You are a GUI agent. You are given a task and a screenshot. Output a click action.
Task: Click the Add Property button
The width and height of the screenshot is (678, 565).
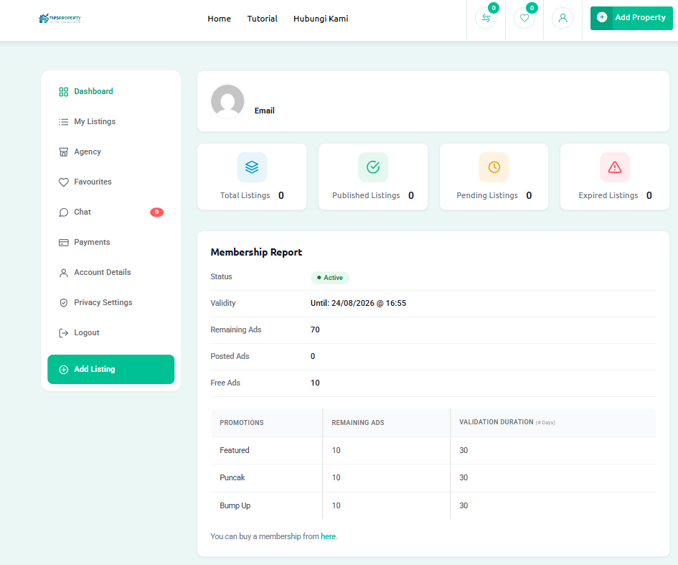click(x=631, y=18)
